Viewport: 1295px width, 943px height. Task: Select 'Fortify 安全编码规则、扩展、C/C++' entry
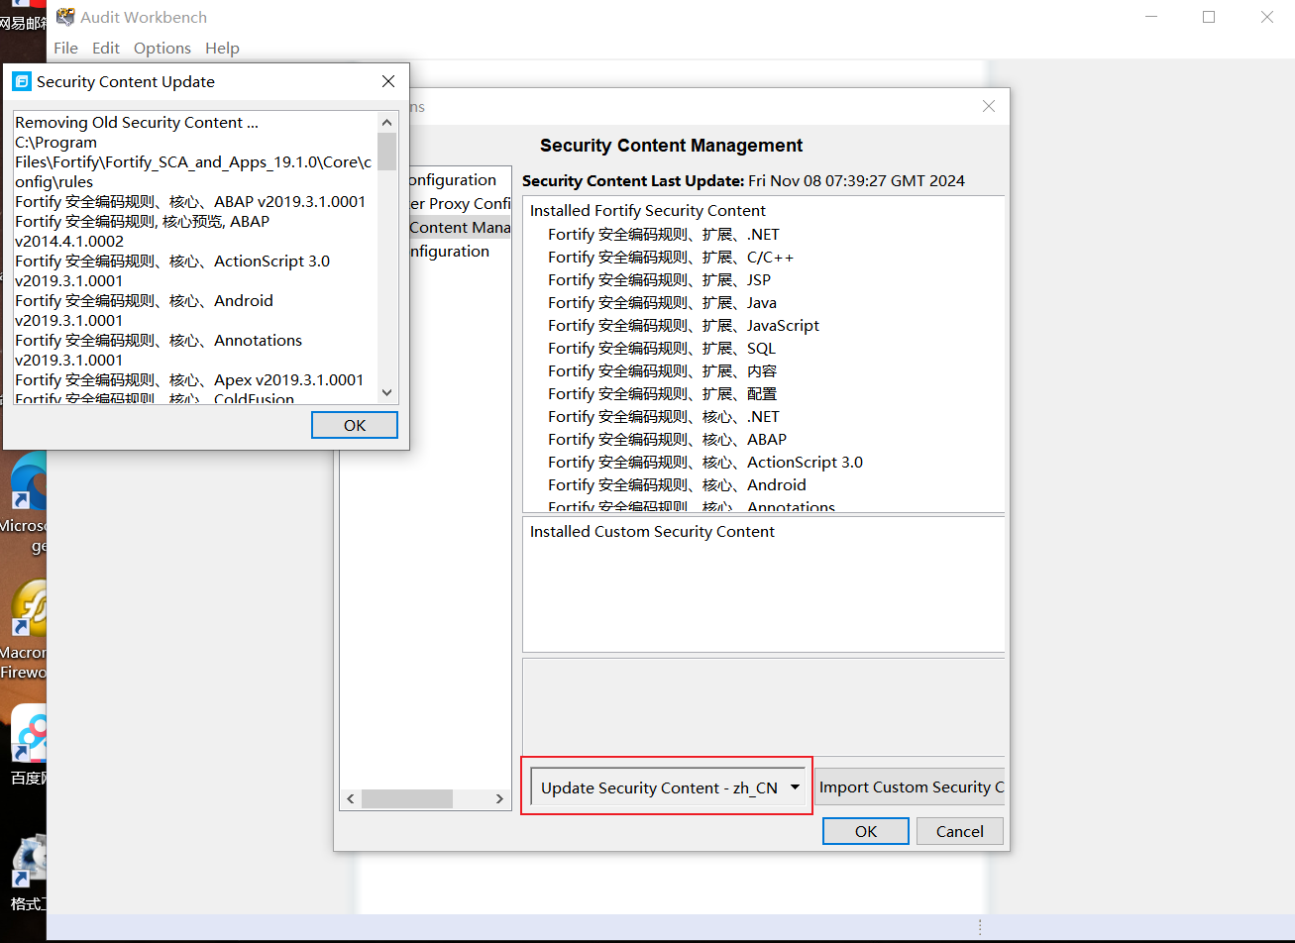[x=671, y=258]
